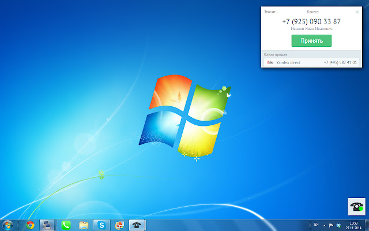Click the Клиент label in the call popup
Screen dimensions: 369x231
point(312,12)
